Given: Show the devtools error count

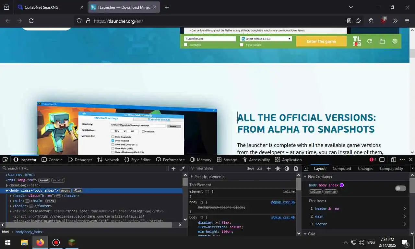Looking at the screenshot, I should [x=373, y=160].
